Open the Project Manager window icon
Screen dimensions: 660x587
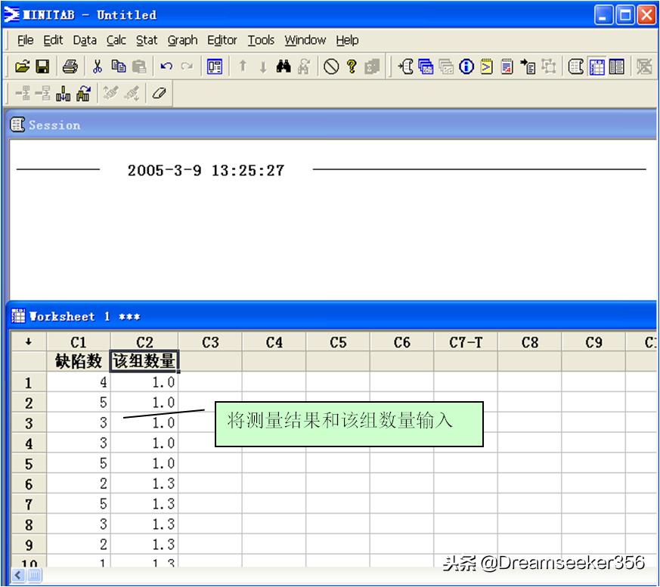click(617, 66)
